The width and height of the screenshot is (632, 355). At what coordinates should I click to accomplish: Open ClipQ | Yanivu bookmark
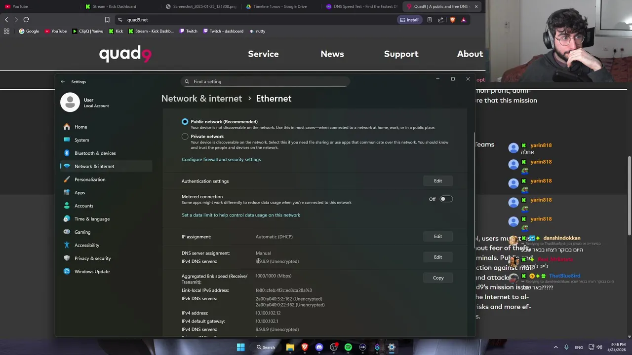point(88,31)
